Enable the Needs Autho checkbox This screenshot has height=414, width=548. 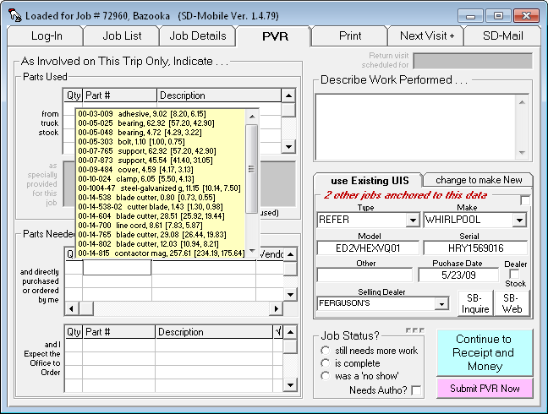(416, 390)
